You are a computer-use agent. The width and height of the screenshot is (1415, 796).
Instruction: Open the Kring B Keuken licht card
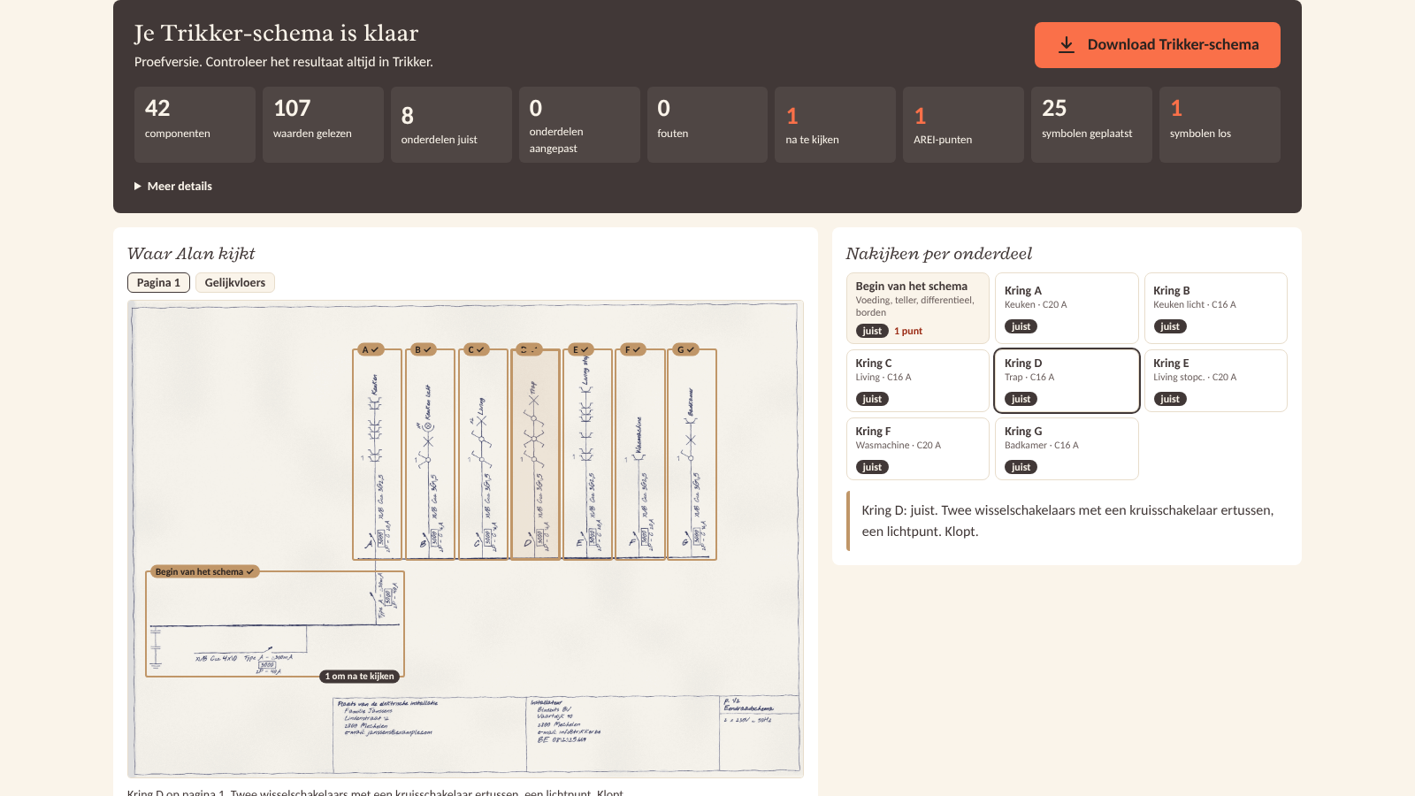coord(1215,308)
